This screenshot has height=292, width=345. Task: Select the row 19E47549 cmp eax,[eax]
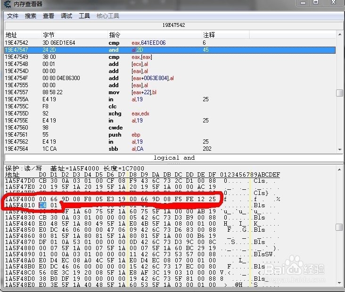(x=170, y=57)
